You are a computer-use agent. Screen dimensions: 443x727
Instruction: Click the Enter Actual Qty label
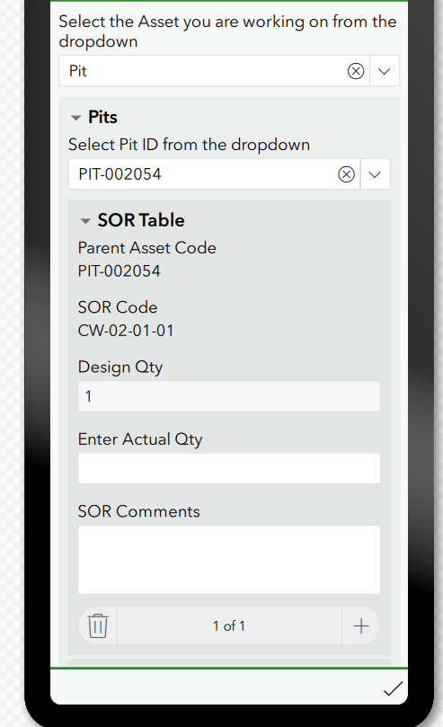pyautogui.click(x=140, y=439)
